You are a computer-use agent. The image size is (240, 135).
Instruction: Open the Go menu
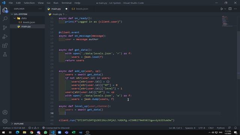click(48, 3)
